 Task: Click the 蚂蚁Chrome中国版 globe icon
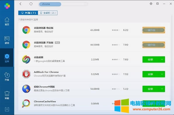[26, 89]
